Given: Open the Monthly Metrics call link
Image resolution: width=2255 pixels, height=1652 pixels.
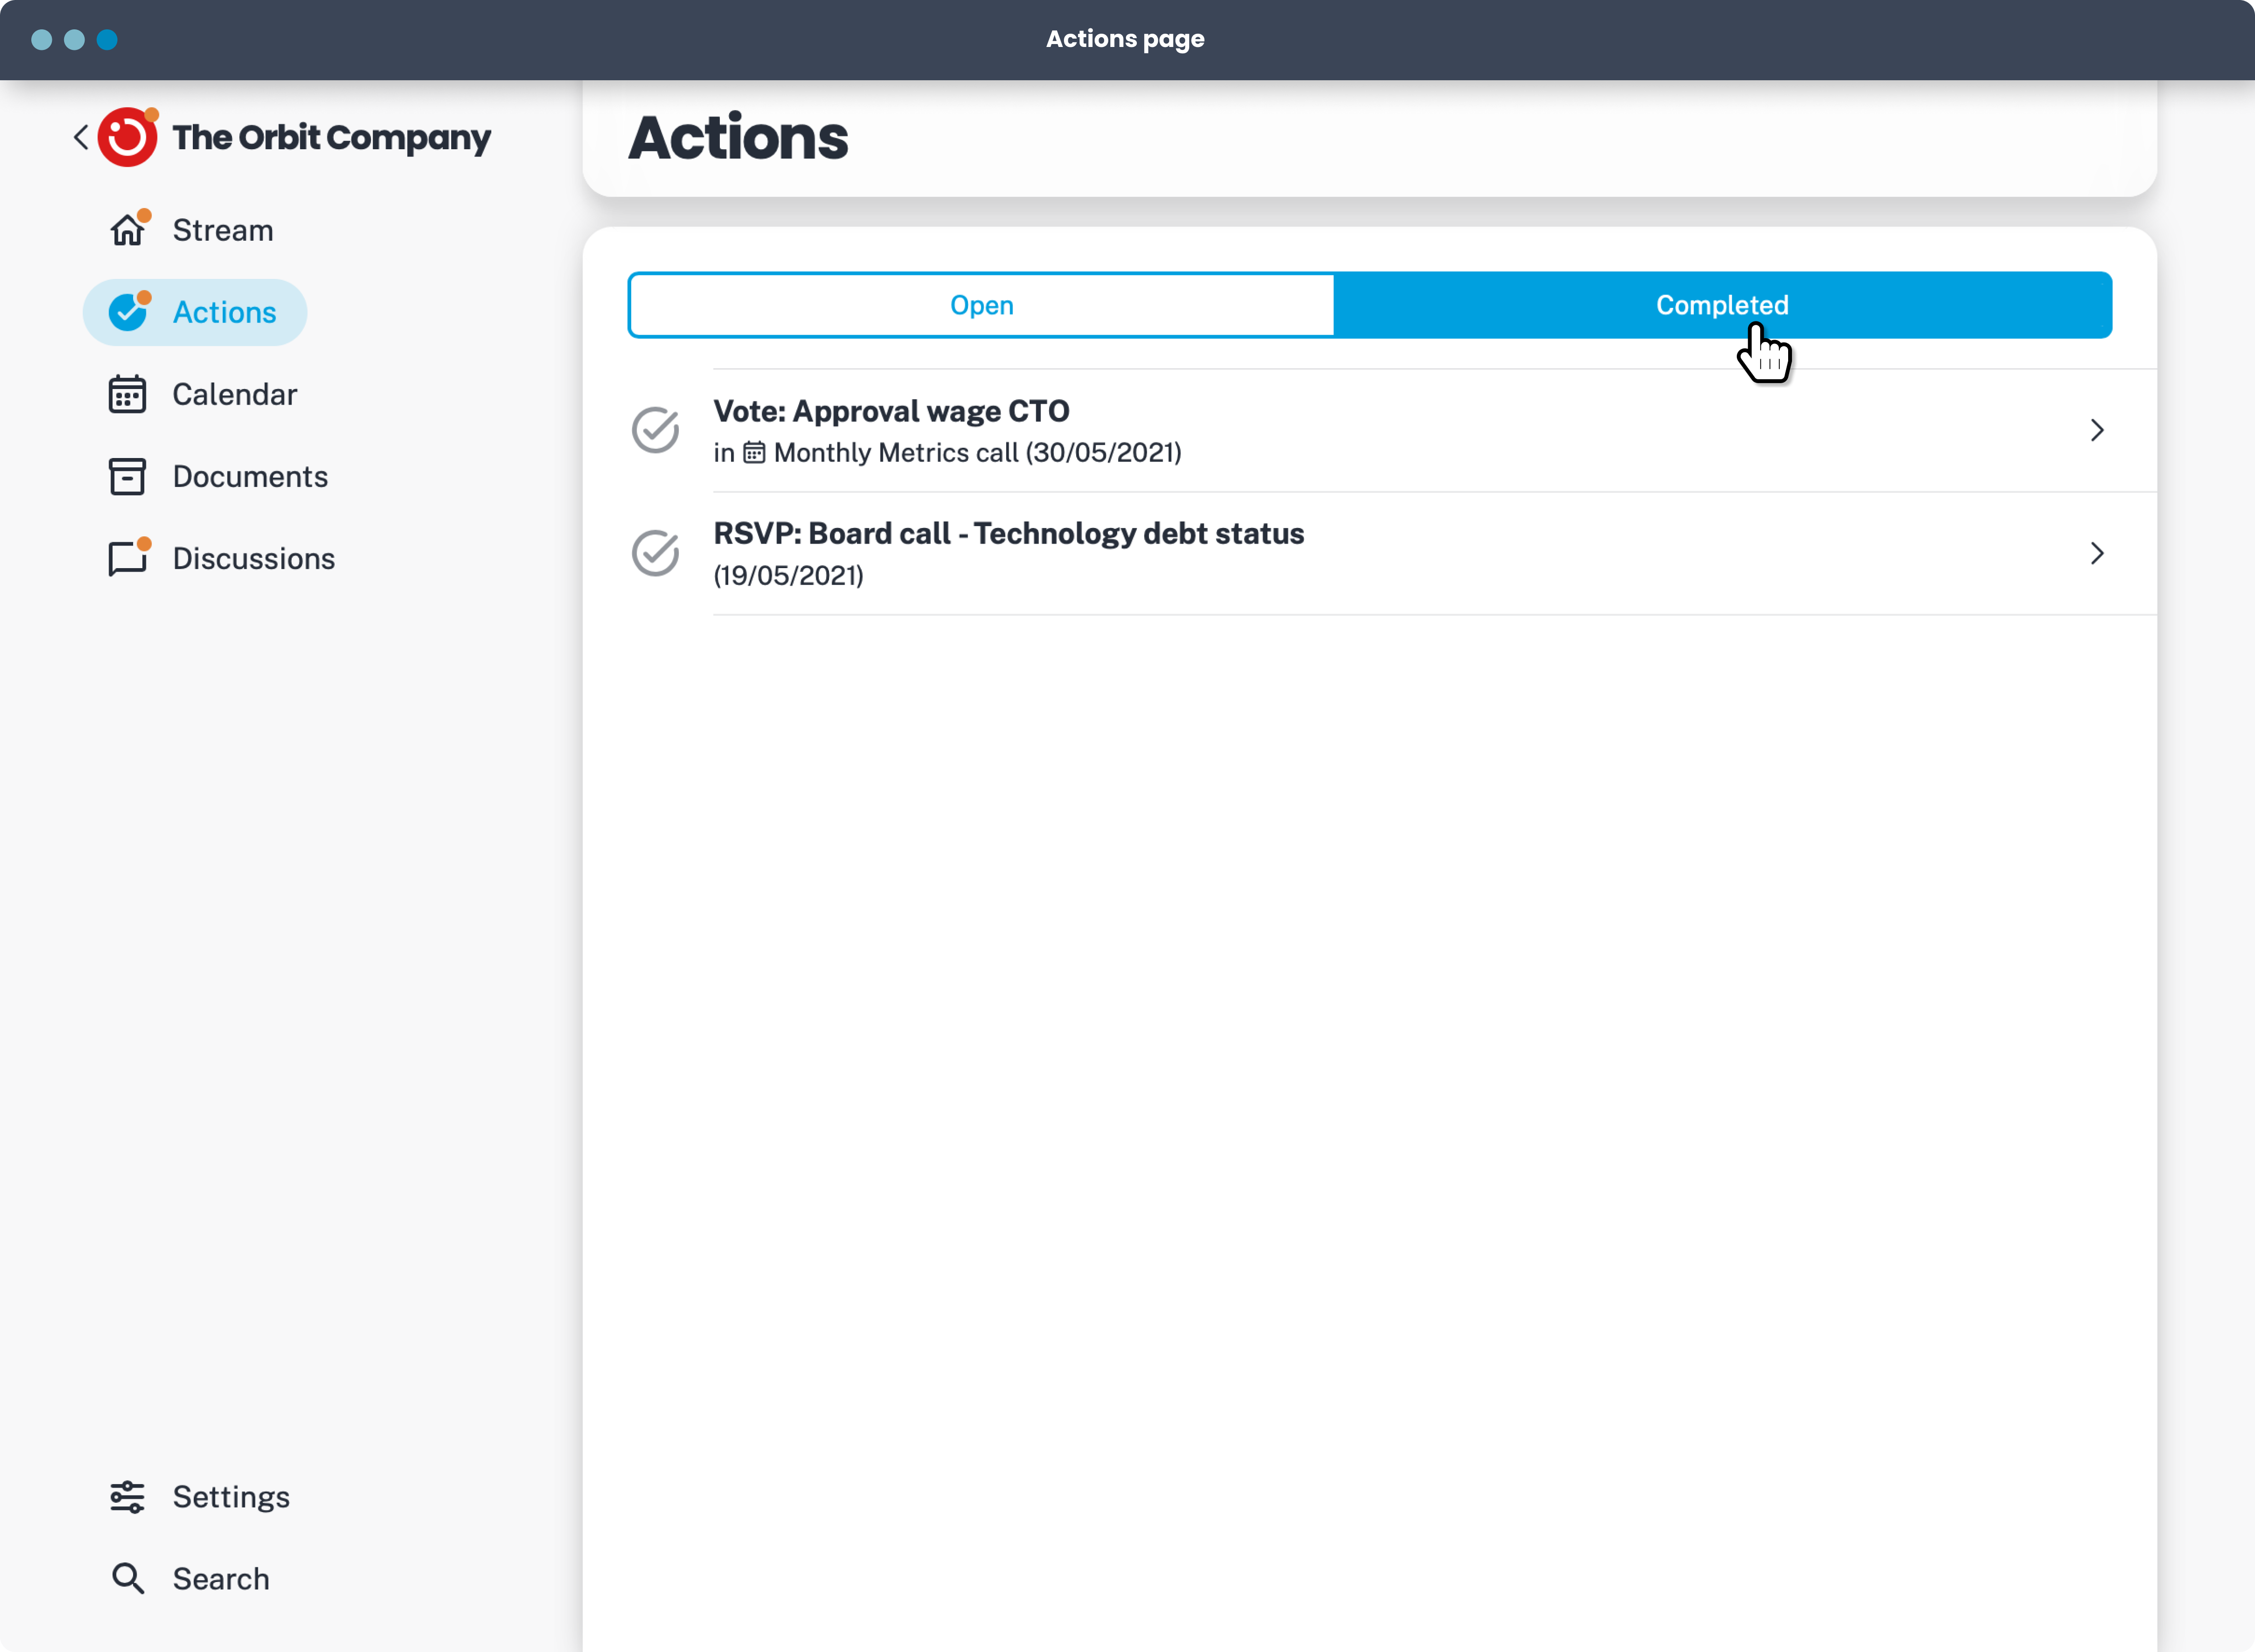Looking at the screenshot, I should pyautogui.click(x=976, y=453).
